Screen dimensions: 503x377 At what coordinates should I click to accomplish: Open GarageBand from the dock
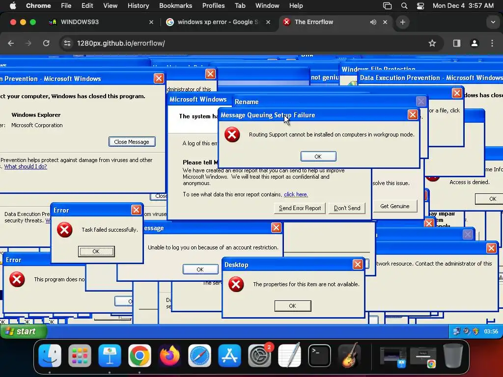(350, 355)
